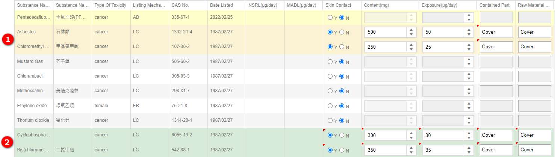
Task: Click the Type Of Toxicity column header
Action: (111, 5)
